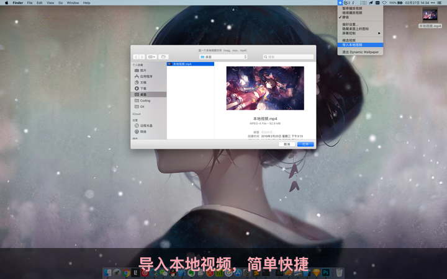Open App Store from the Dock
Screen dimensions: 447x279
(x=238, y=272)
